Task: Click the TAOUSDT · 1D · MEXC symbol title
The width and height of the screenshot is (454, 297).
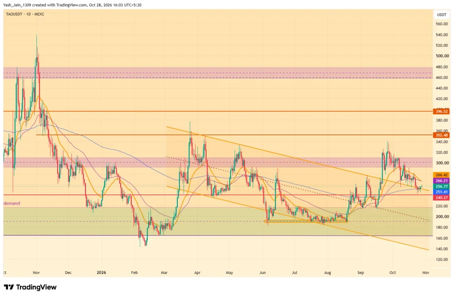Action: 25,14
